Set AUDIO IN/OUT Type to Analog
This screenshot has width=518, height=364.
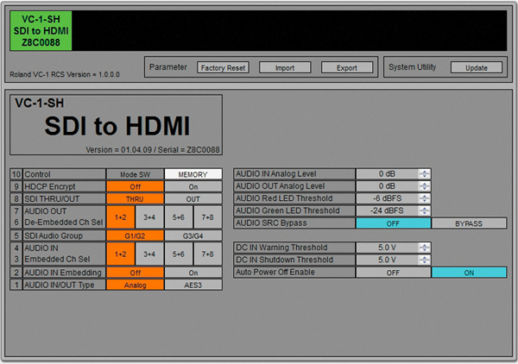[136, 285]
